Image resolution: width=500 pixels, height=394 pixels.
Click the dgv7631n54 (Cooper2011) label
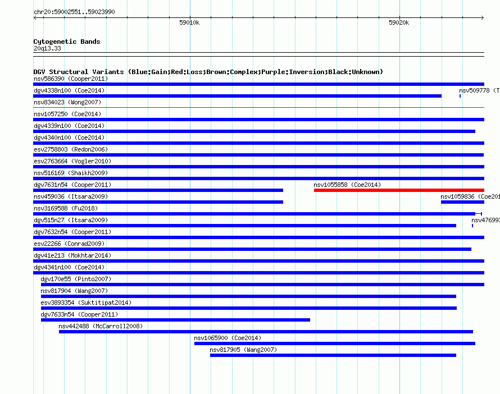(x=72, y=185)
